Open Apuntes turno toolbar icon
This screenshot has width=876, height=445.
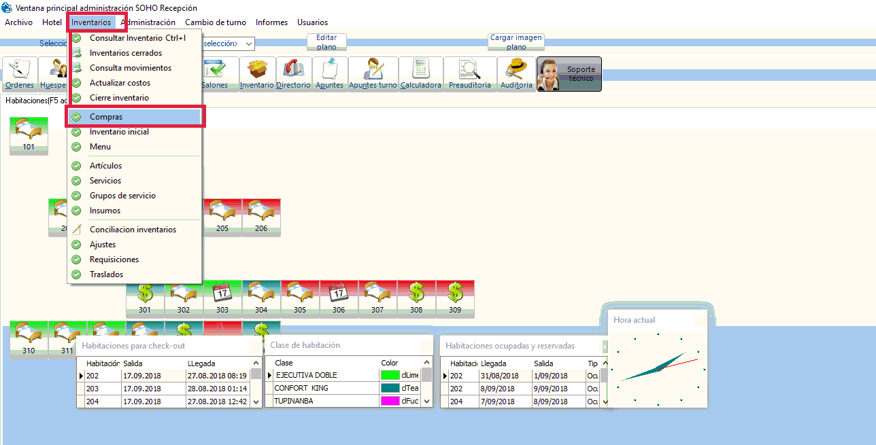click(373, 73)
